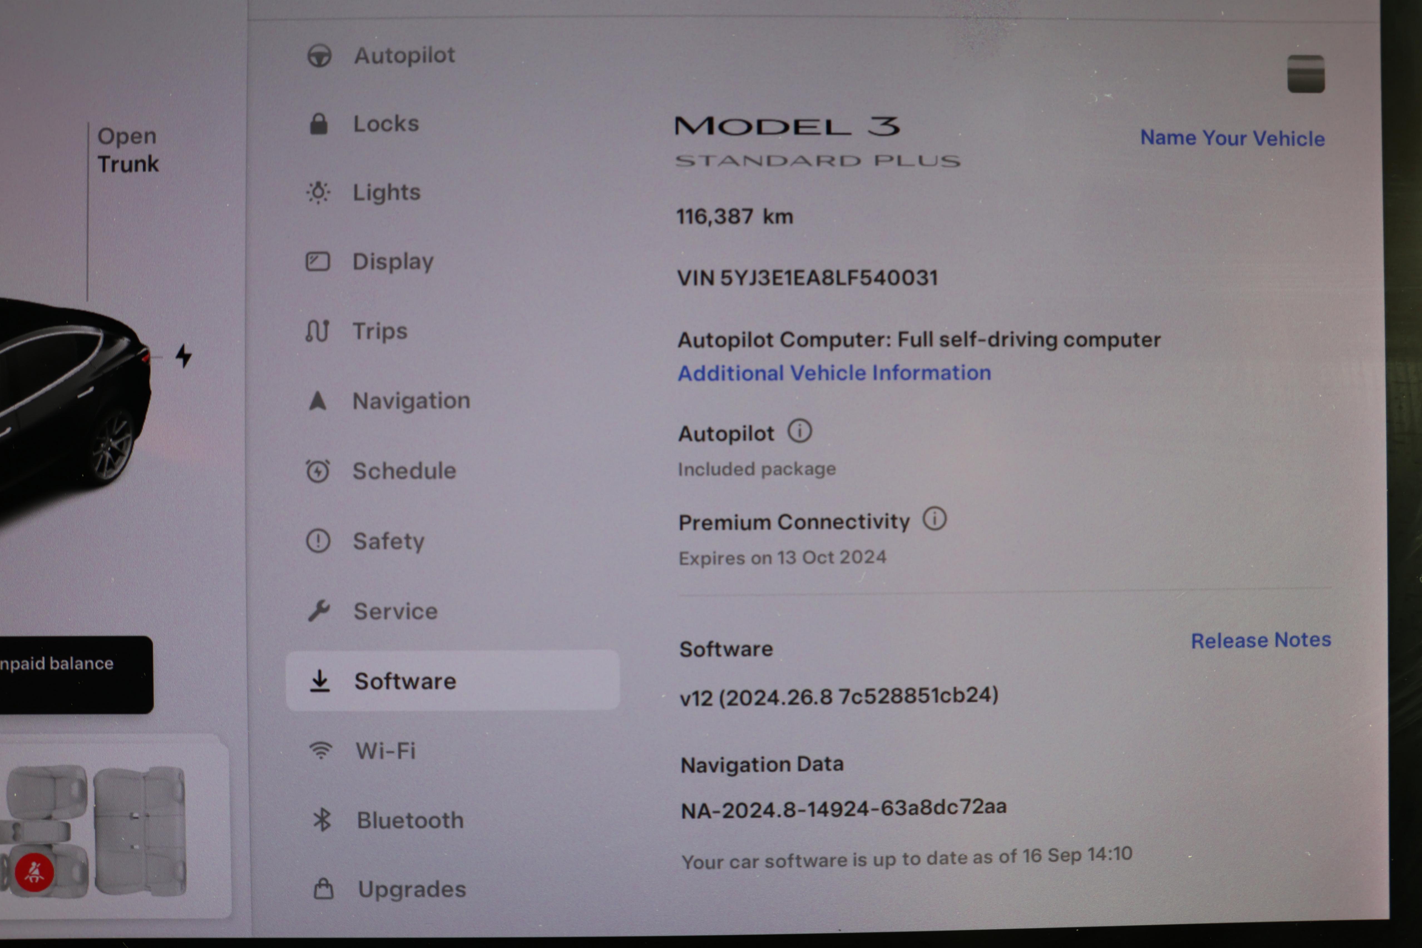Open Additional Vehicle Information link
This screenshot has height=948, width=1422.
point(834,373)
